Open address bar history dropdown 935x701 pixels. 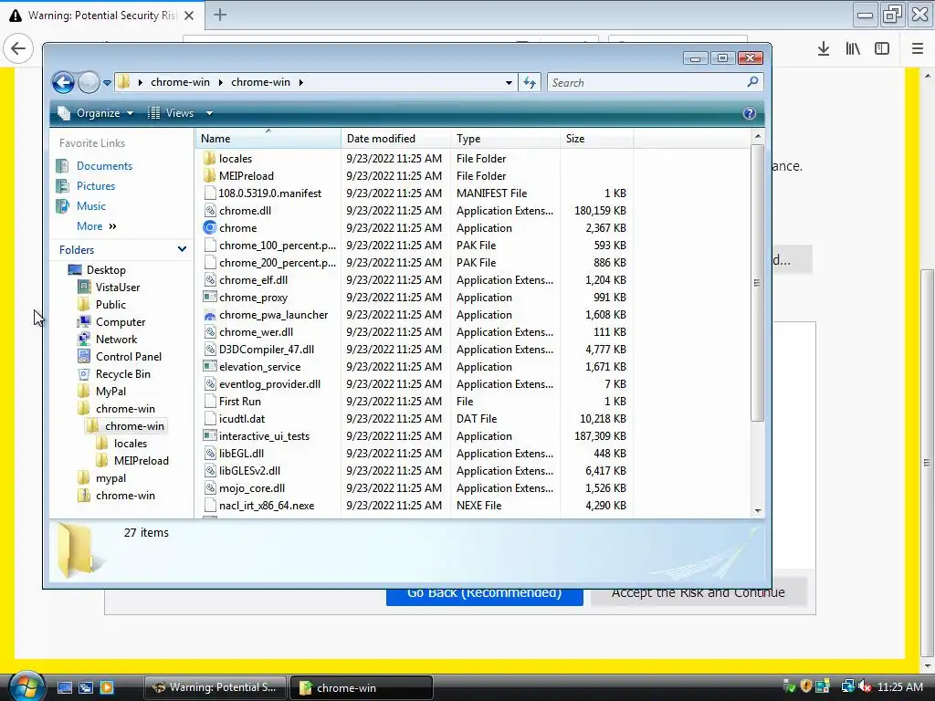pyautogui.click(x=509, y=83)
